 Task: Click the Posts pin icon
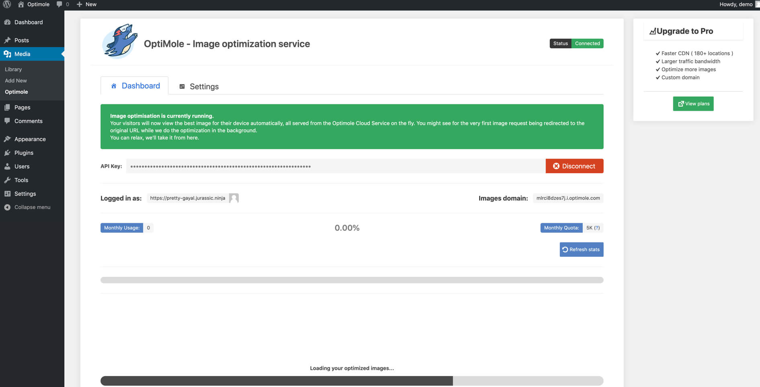[x=7, y=40]
